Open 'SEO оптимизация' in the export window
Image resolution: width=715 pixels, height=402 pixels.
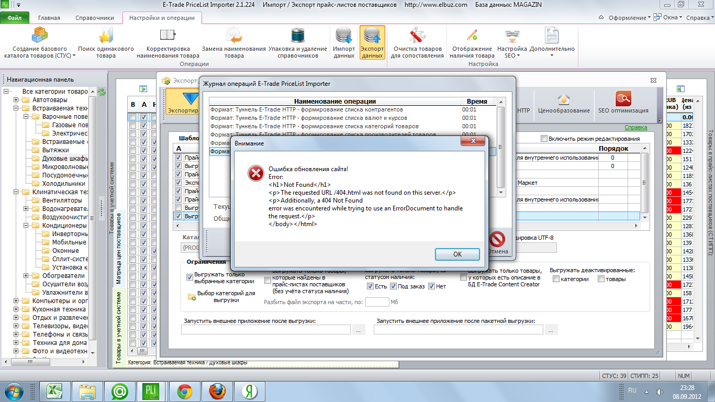[623, 102]
